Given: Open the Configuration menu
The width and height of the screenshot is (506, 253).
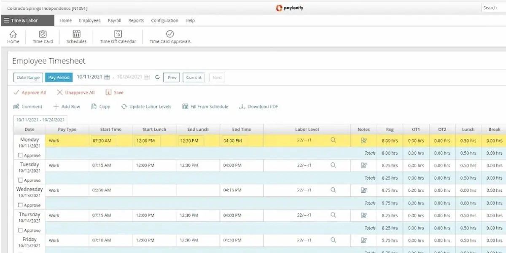Looking at the screenshot, I should [164, 21].
